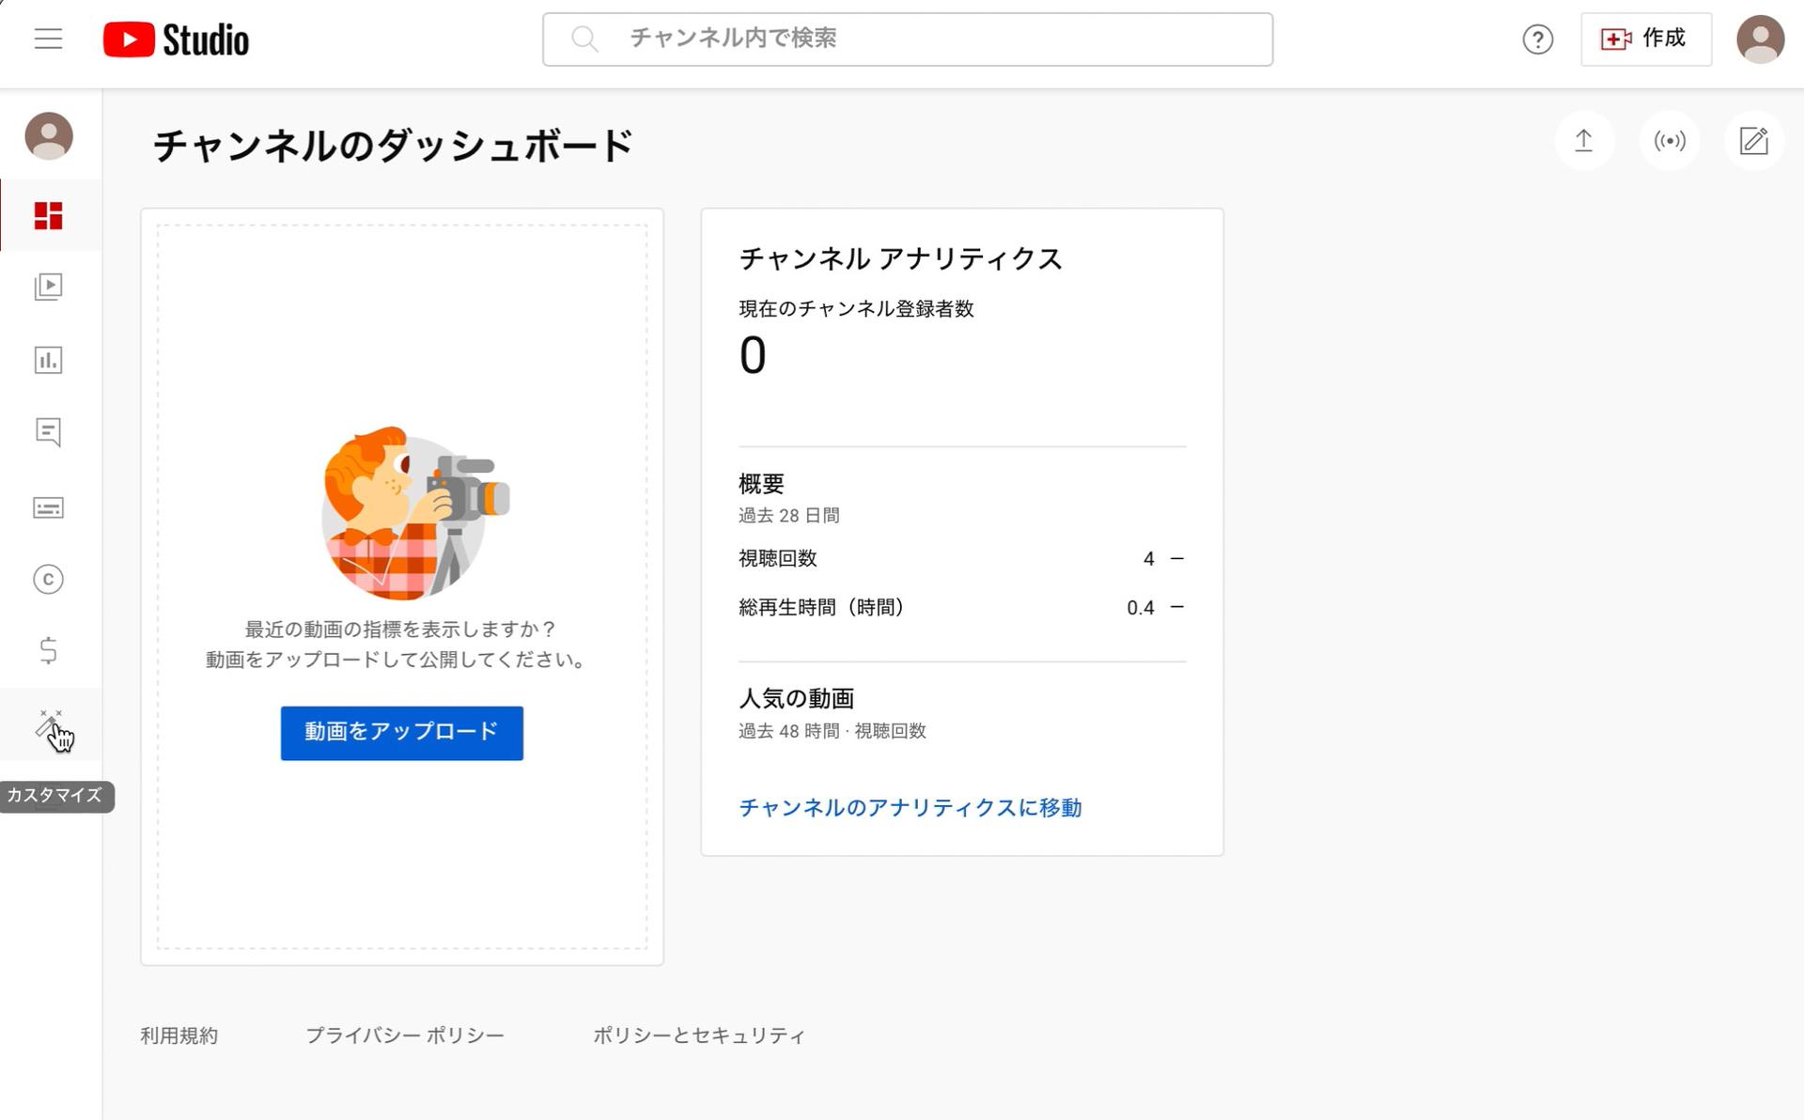Viewport: 1804px width, 1120px height.
Task: Open the Subtitles sidebar icon
Action: click(48, 507)
